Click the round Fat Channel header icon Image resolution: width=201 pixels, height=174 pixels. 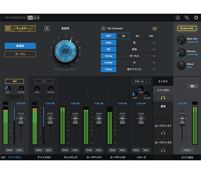[178, 18]
